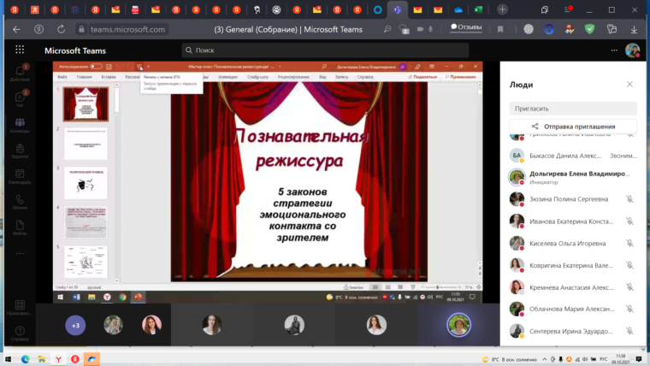This screenshot has height=366, width=650.
Task: Click mute icon next to Киселева Ольга Игоревна
Action: pyautogui.click(x=629, y=243)
